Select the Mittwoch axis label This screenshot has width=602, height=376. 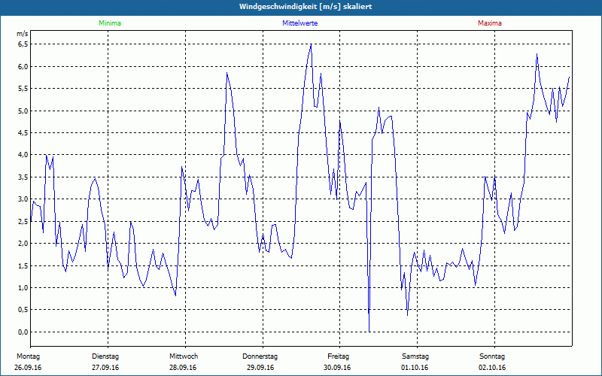click(184, 356)
